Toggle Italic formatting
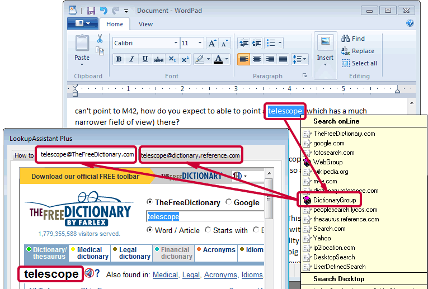The image size is (428, 289). pos(132,59)
